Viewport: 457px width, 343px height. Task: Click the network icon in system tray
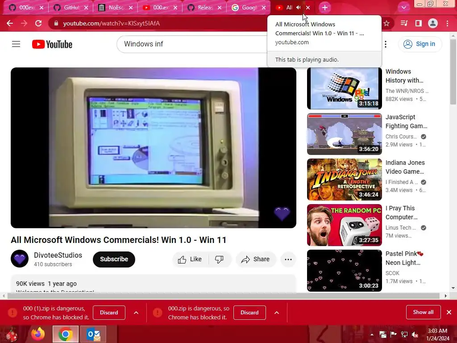click(x=404, y=335)
